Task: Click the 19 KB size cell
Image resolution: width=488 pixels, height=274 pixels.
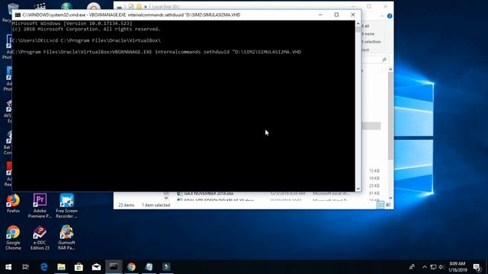Action: 374,178
